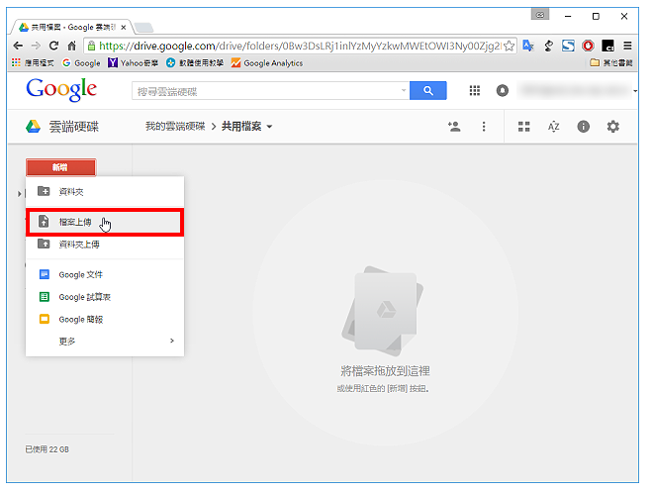The width and height of the screenshot is (652, 492).
Task: Expand the 更多 submenu arrow
Action: [x=172, y=341]
